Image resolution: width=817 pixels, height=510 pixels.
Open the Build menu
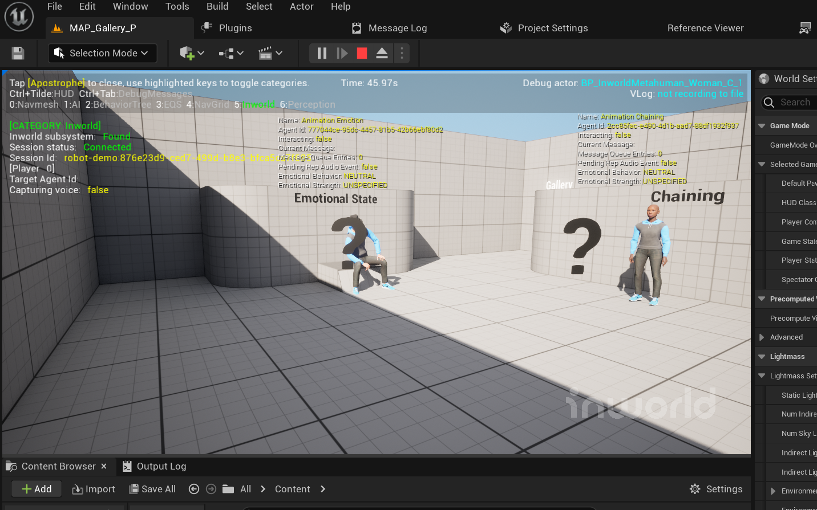217,6
